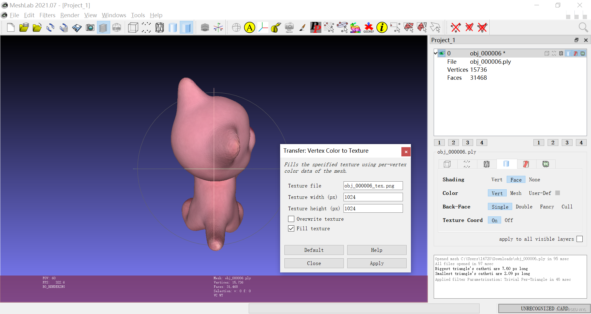591x314 pixels.
Task: Click the Texture height input field
Action: click(373, 208)
